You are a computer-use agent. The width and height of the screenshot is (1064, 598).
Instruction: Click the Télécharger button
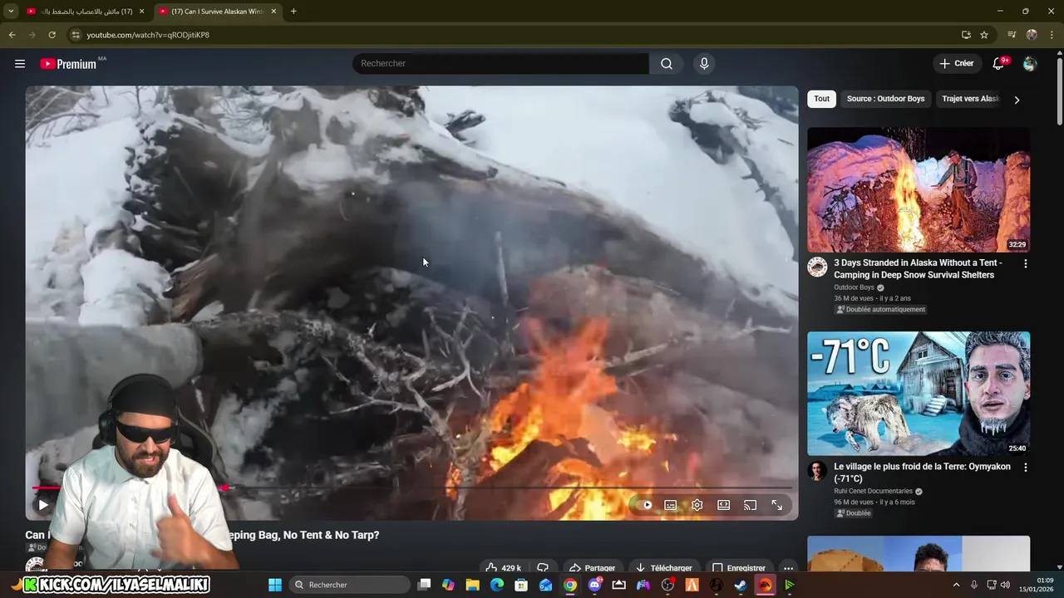coord(663,568)
